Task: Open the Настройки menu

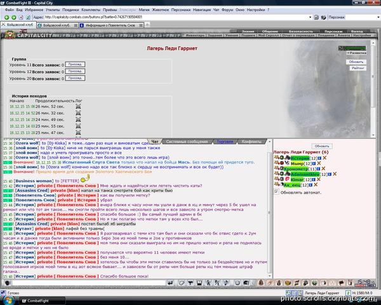Action: 256,10
